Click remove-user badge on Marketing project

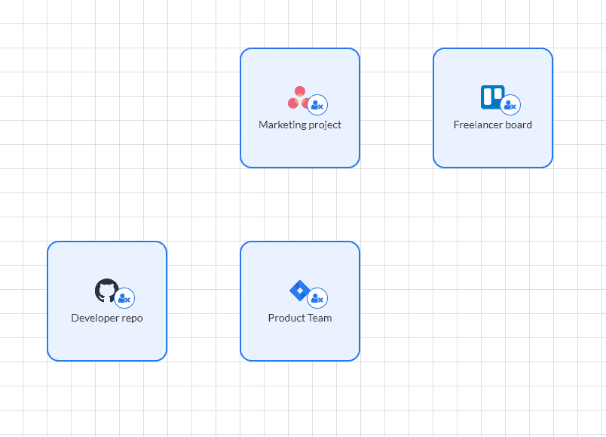(x=317, y=105)
